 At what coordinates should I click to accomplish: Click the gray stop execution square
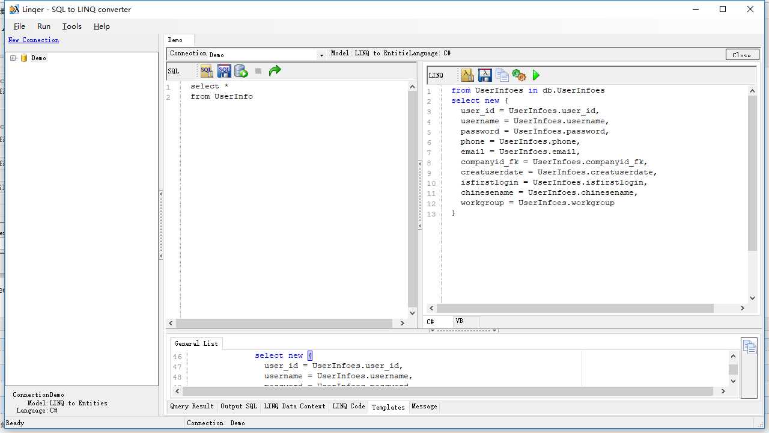[258, 71]
